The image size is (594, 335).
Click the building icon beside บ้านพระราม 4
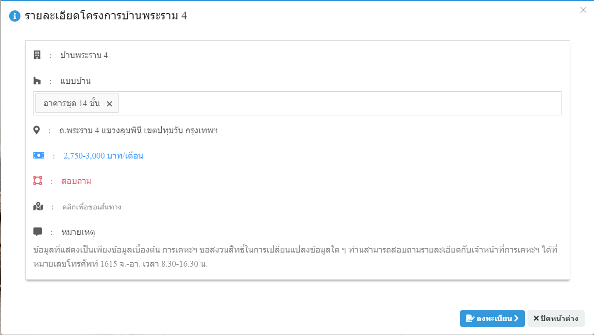point(37,55)
